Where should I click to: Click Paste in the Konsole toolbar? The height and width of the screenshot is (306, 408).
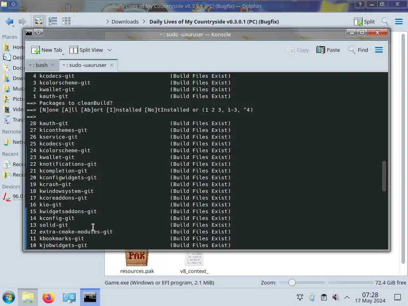(x=328, y=50)
